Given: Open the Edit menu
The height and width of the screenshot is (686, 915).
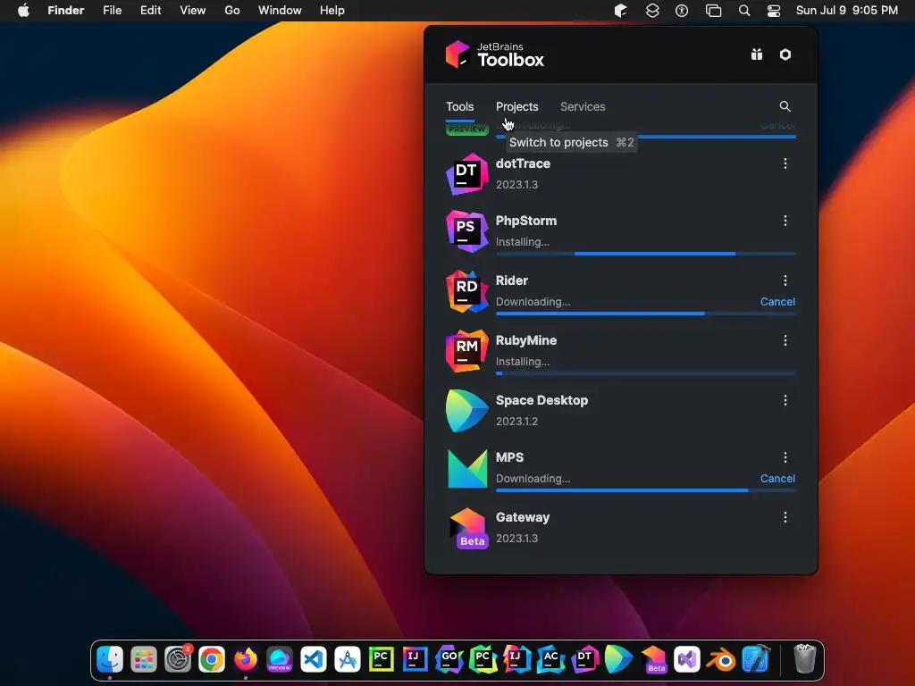Looking at the screenshot, I should point(150,11).
